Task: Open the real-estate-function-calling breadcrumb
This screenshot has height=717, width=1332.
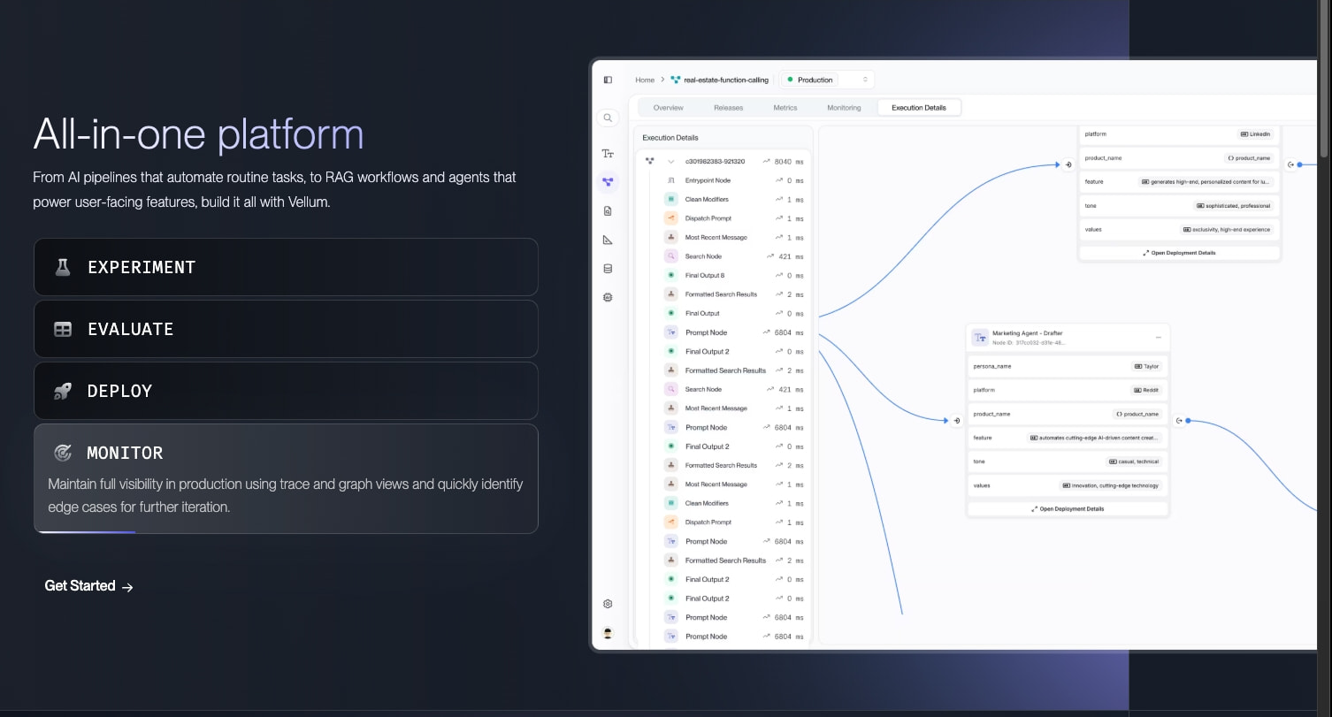Action: tap(725, 80)
